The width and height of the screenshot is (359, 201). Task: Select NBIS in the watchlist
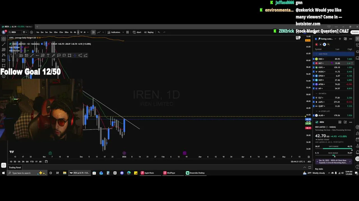pos(334,59)
